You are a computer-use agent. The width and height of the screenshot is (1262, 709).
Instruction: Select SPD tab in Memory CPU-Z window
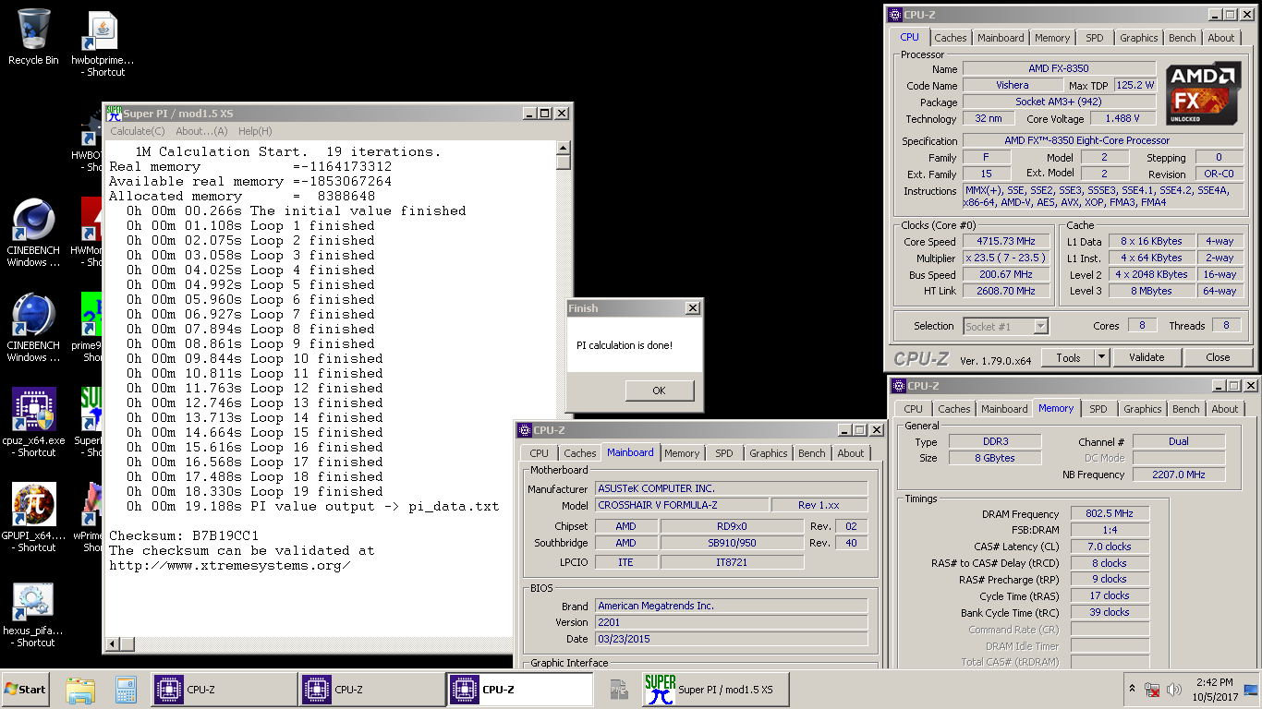click(x=1098, y=409)
